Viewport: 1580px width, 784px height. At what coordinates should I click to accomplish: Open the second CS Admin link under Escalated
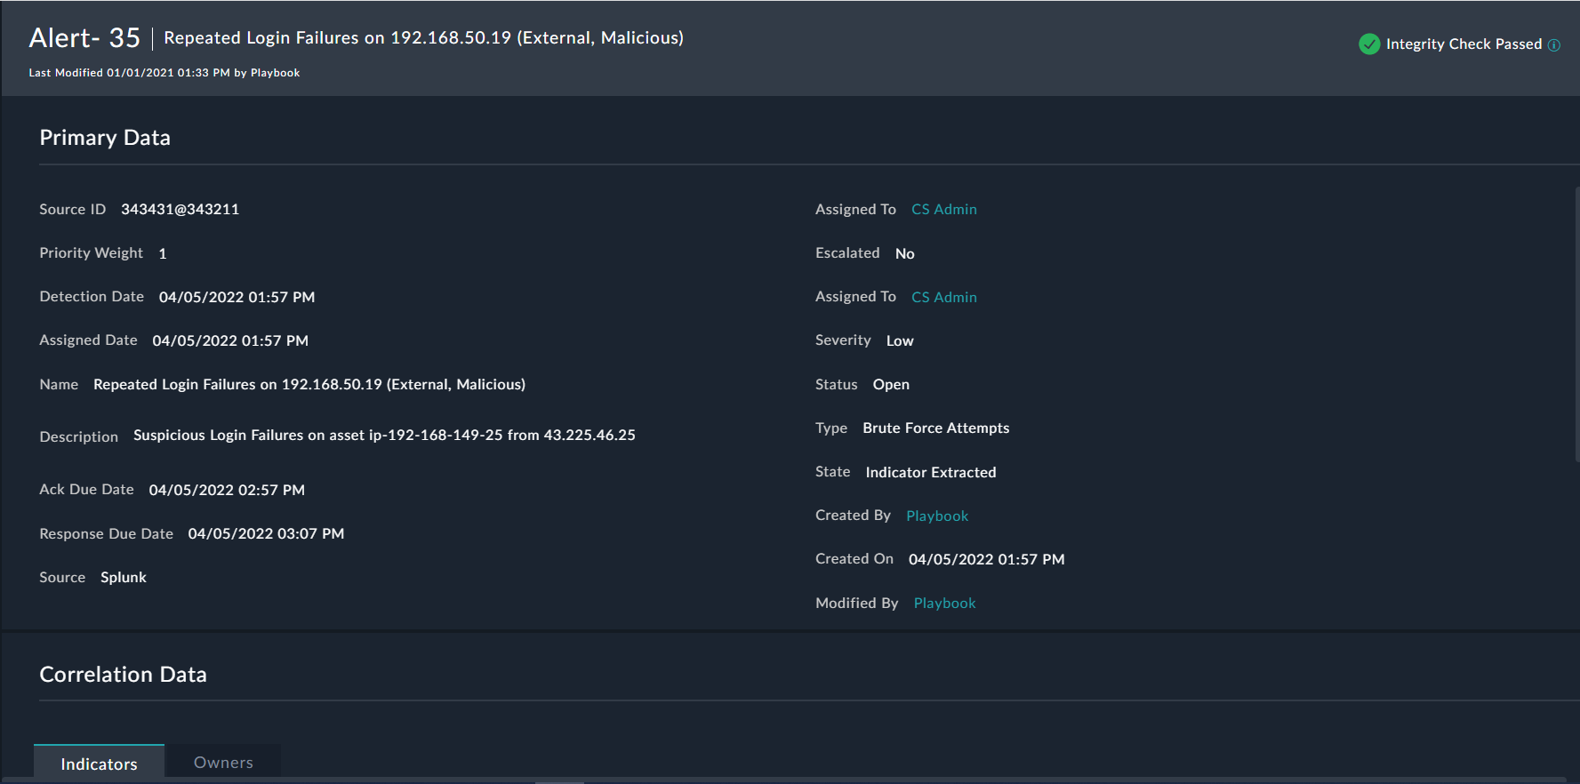pos(943,297)
